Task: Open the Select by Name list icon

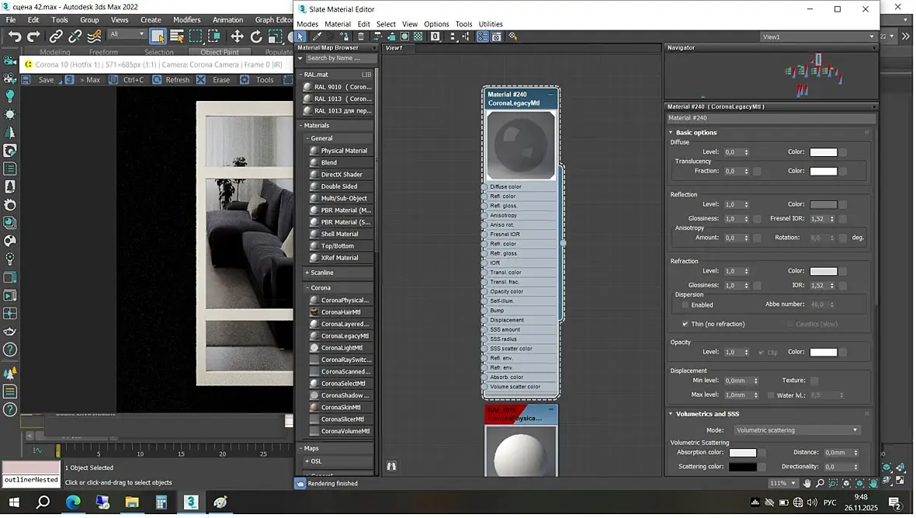Action: click(x=176, y=37)
